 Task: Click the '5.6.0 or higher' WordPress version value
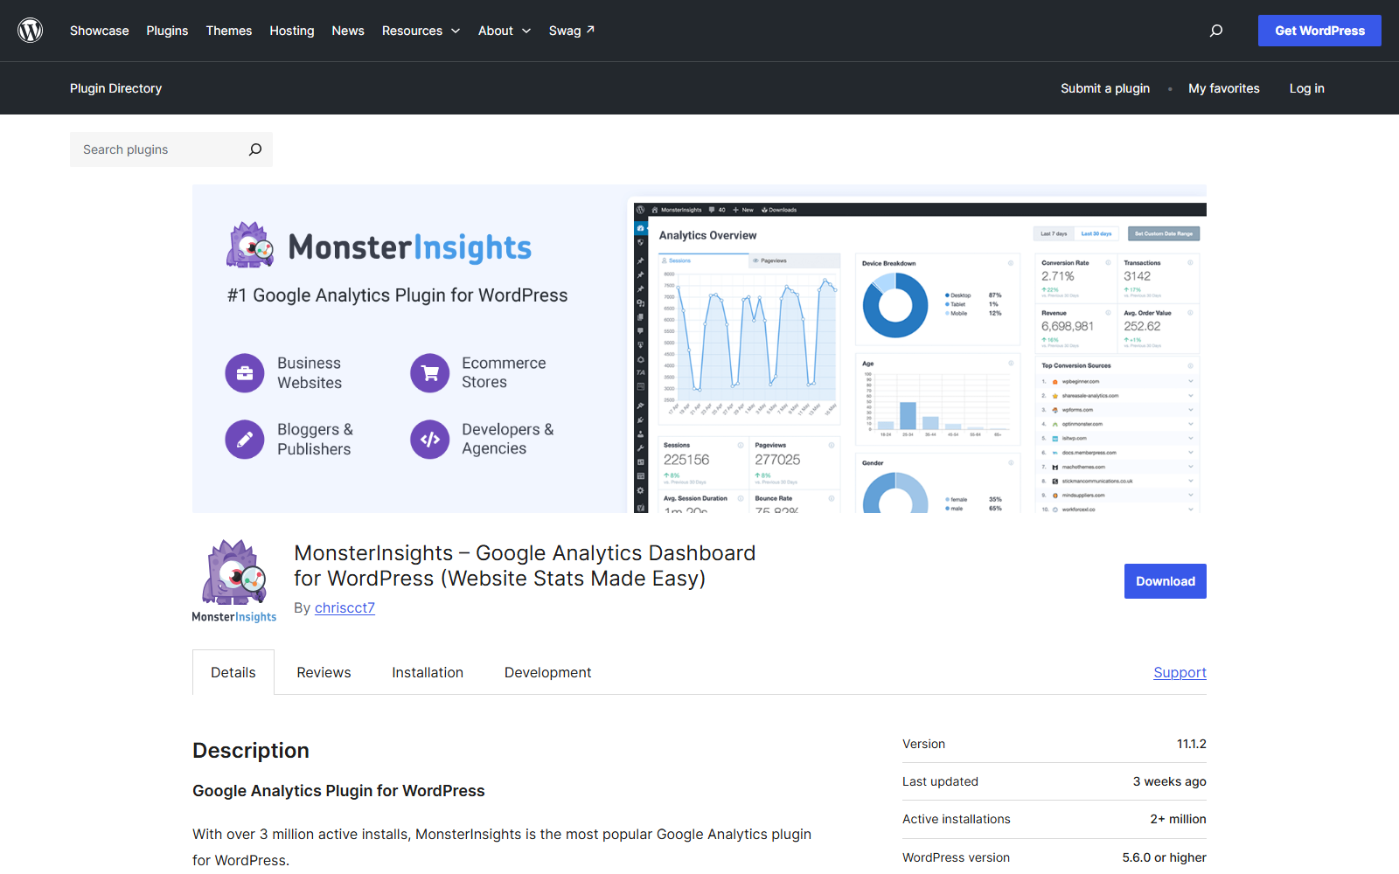click(1164, 857)
